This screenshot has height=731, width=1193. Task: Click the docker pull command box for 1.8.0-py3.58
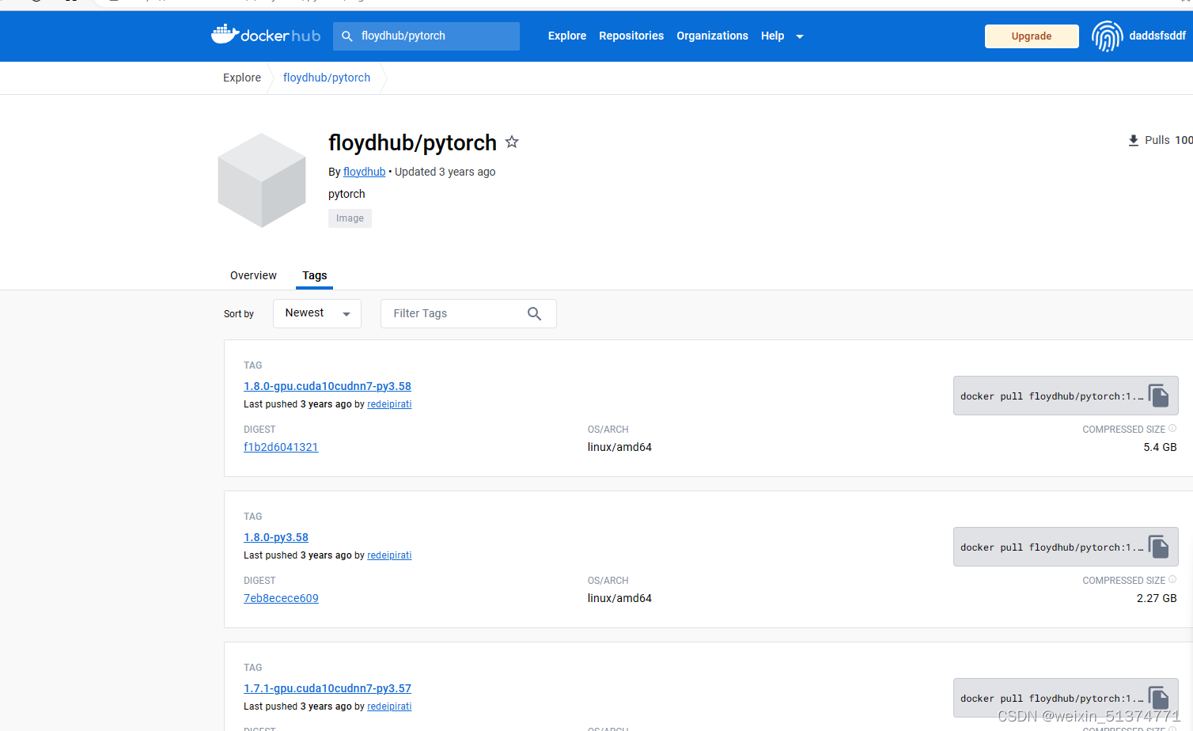1066,547
